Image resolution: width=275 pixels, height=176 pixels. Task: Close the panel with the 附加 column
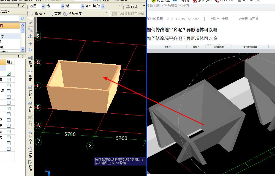23,56
